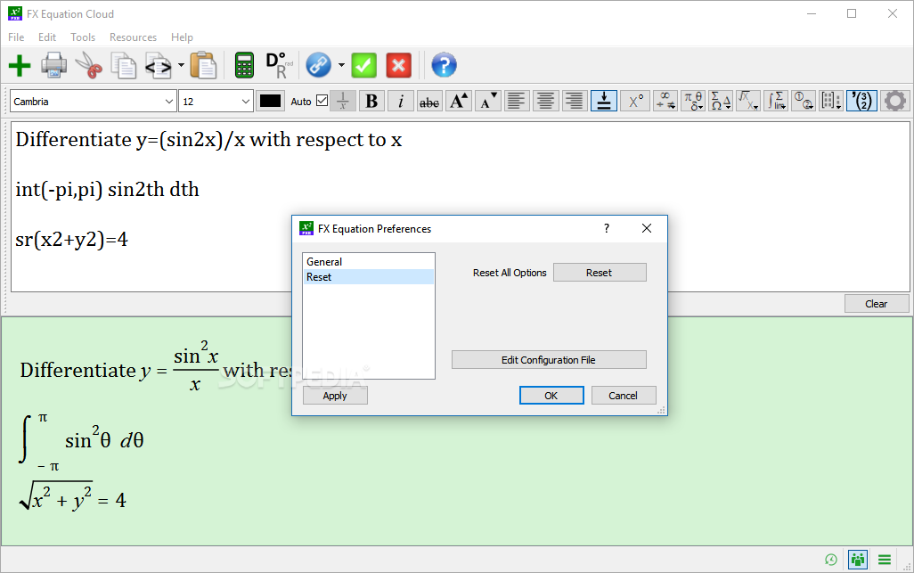Screen dimensions: 914x573
Task: Close the FX Equation Preferences dialog
Action: pyautogui.click(x=647, y=228)
